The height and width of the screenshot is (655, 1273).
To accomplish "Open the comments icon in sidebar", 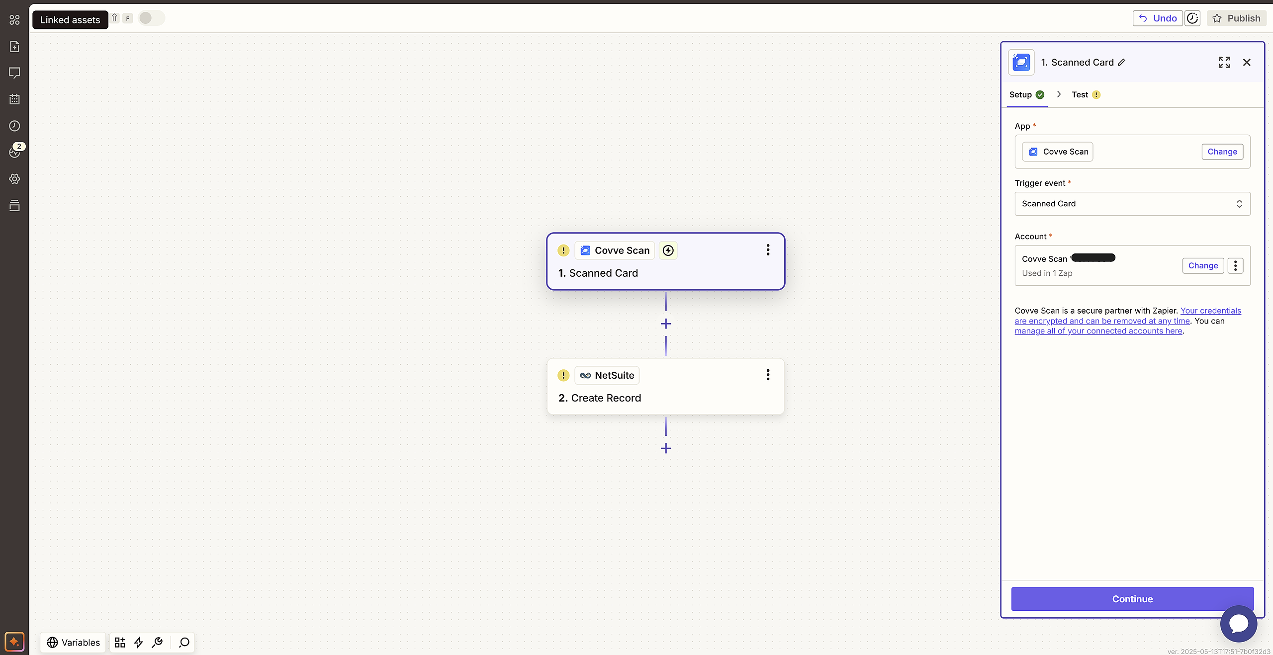I will (14, 73).
